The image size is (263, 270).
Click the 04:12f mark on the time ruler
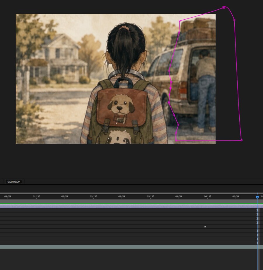[207, 196]
